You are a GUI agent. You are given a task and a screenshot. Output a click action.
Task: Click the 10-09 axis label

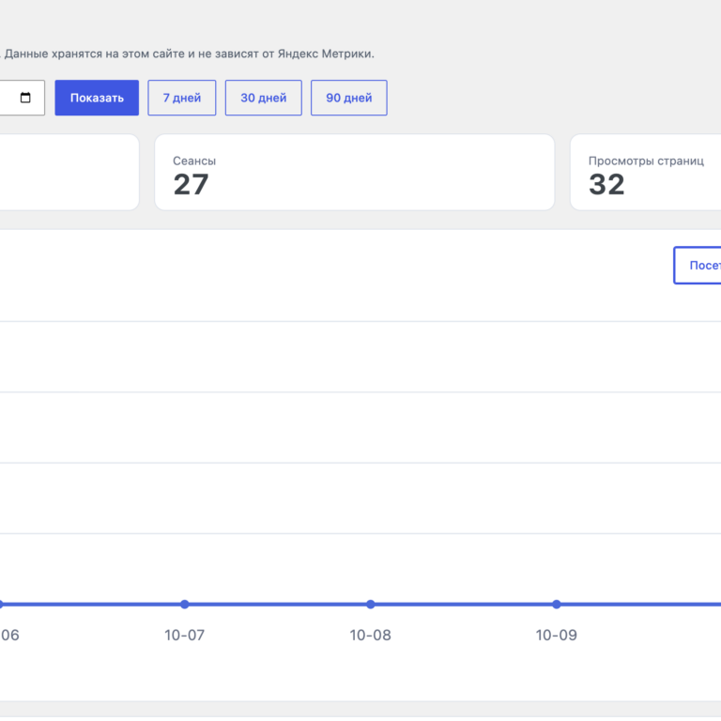point(557,635)
